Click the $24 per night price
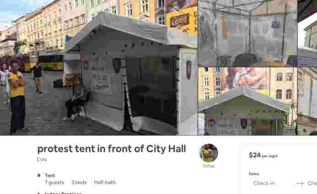 click(x=263, y=155)
